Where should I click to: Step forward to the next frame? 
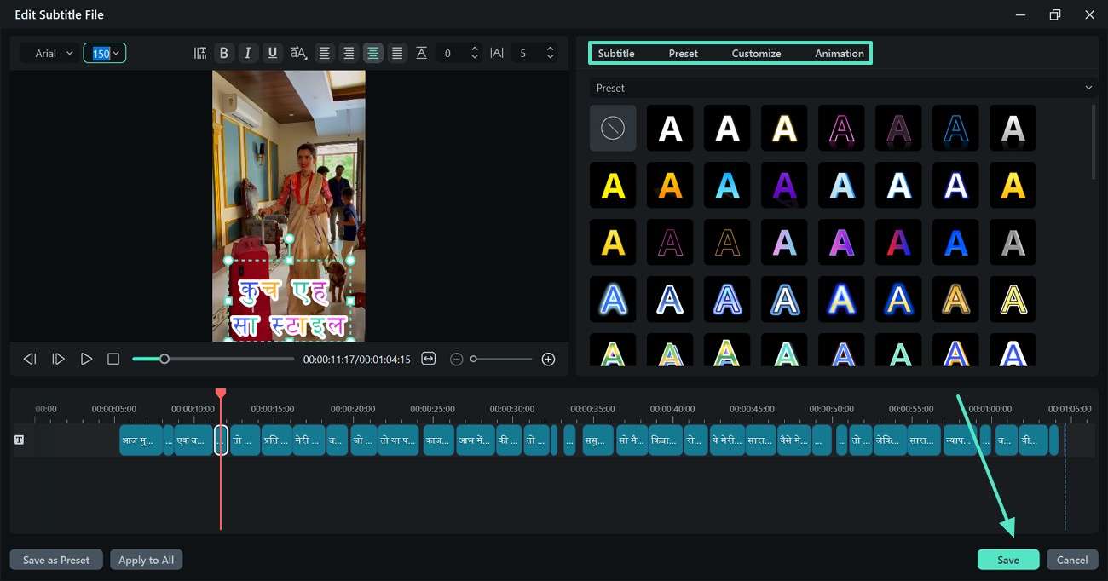point(58,359)
